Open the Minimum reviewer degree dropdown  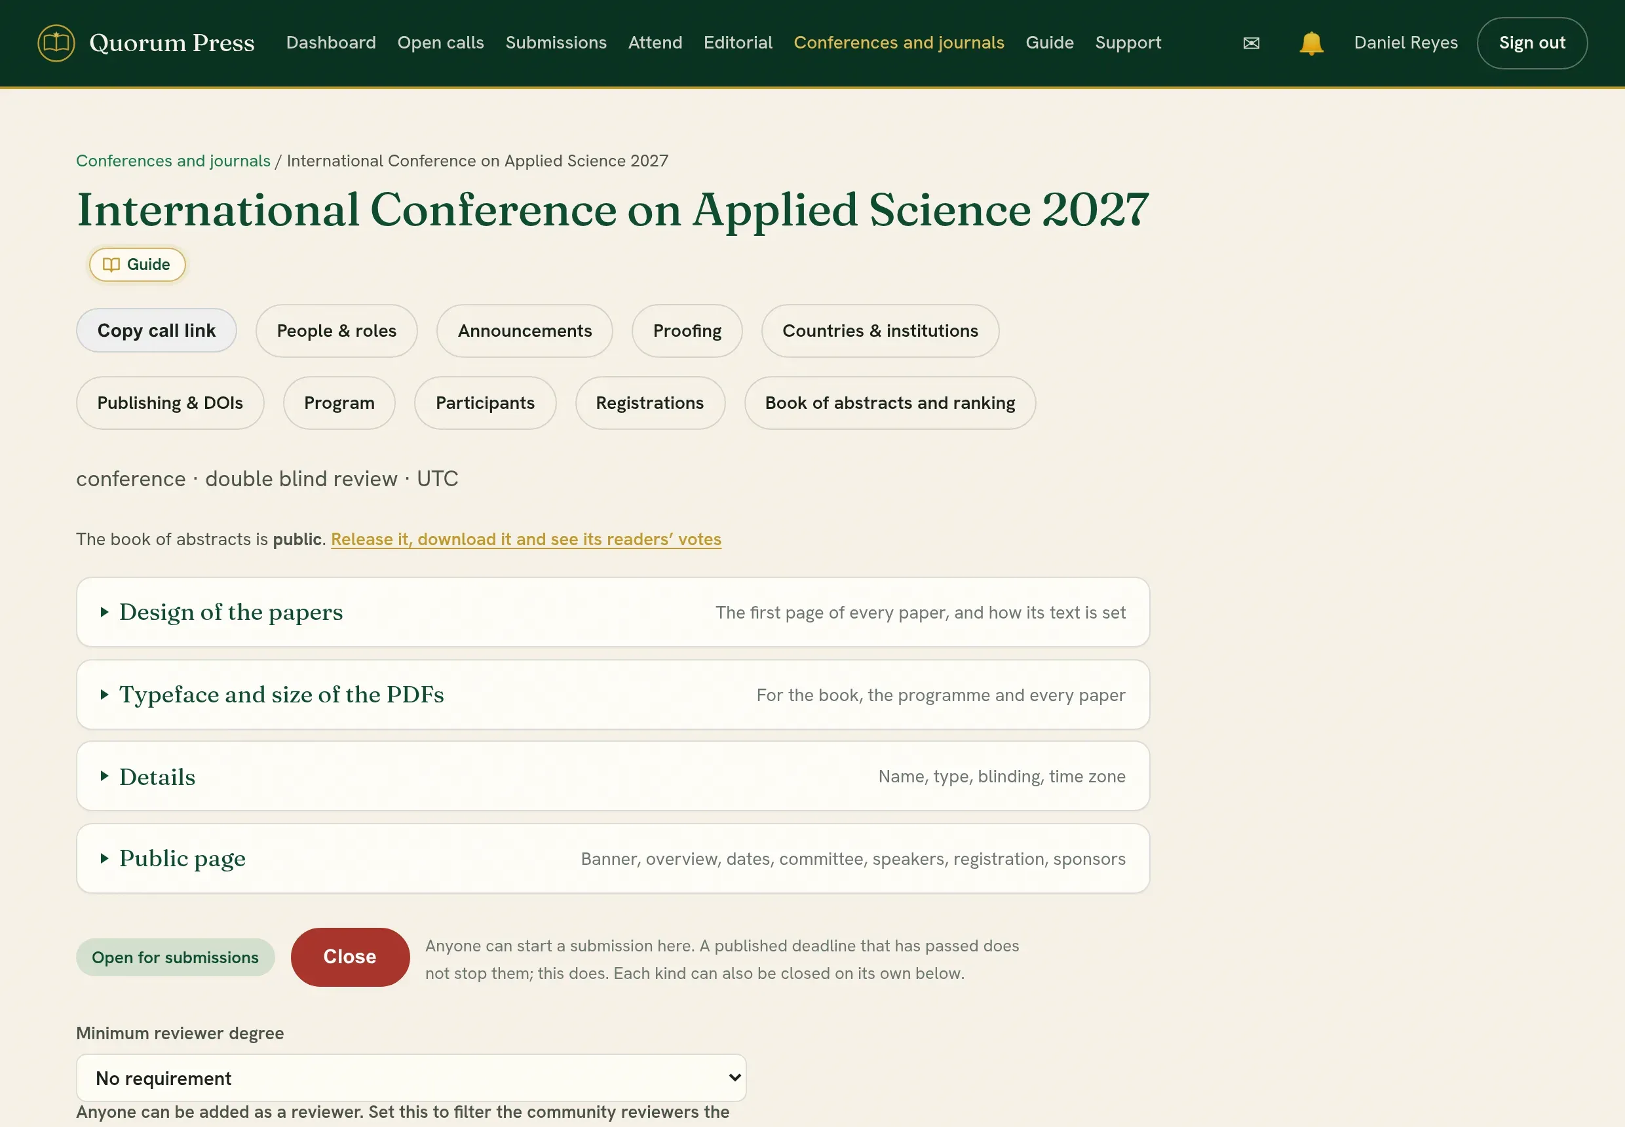(x=411, y=1078)
